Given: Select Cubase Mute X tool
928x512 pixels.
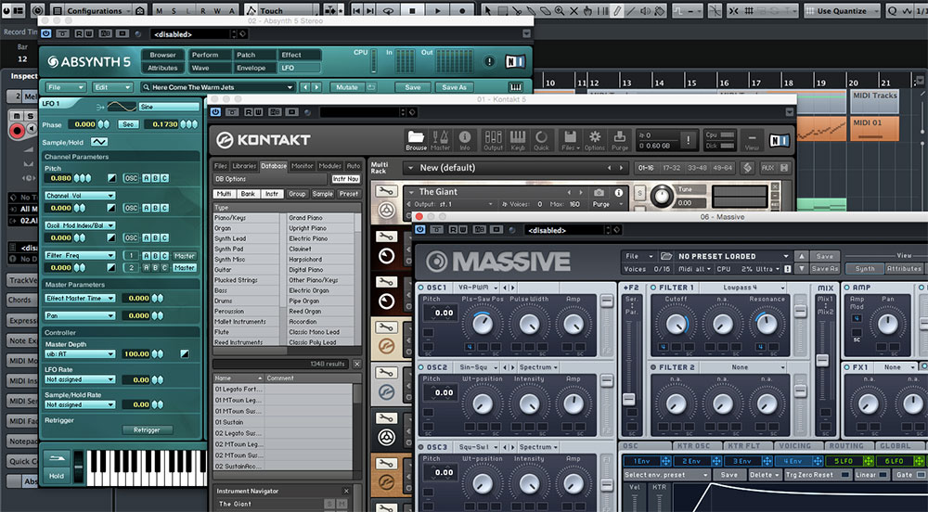Looking at the screenshot, I should (574, 10).
